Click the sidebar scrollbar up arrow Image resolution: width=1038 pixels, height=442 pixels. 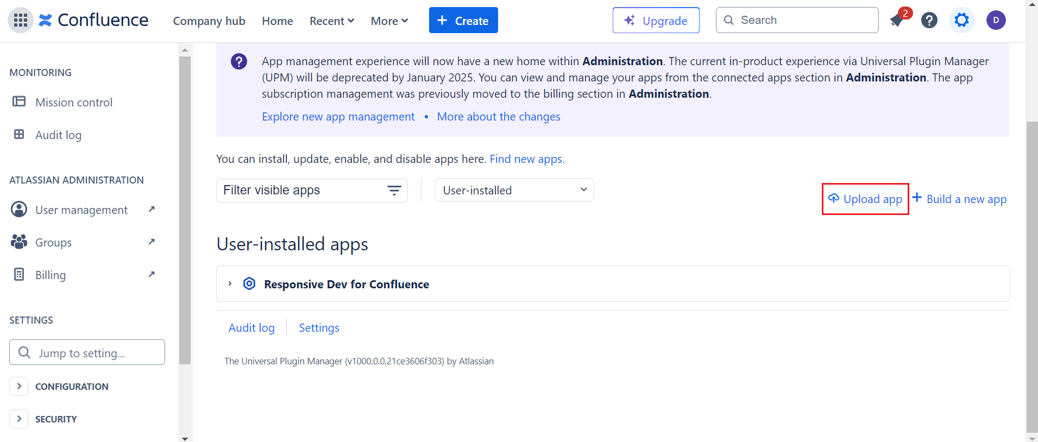tap(185, 49)
